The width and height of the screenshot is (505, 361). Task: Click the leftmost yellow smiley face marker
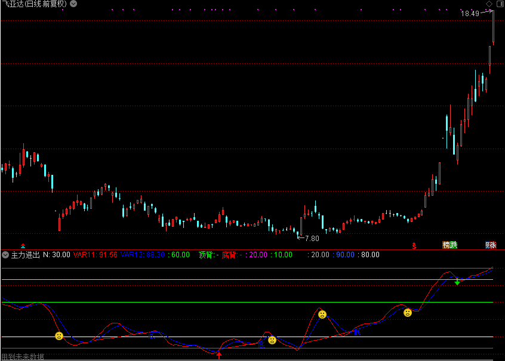(59, 336)
